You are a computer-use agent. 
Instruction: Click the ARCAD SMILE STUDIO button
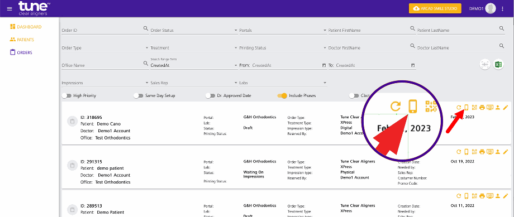click(435, 8)
